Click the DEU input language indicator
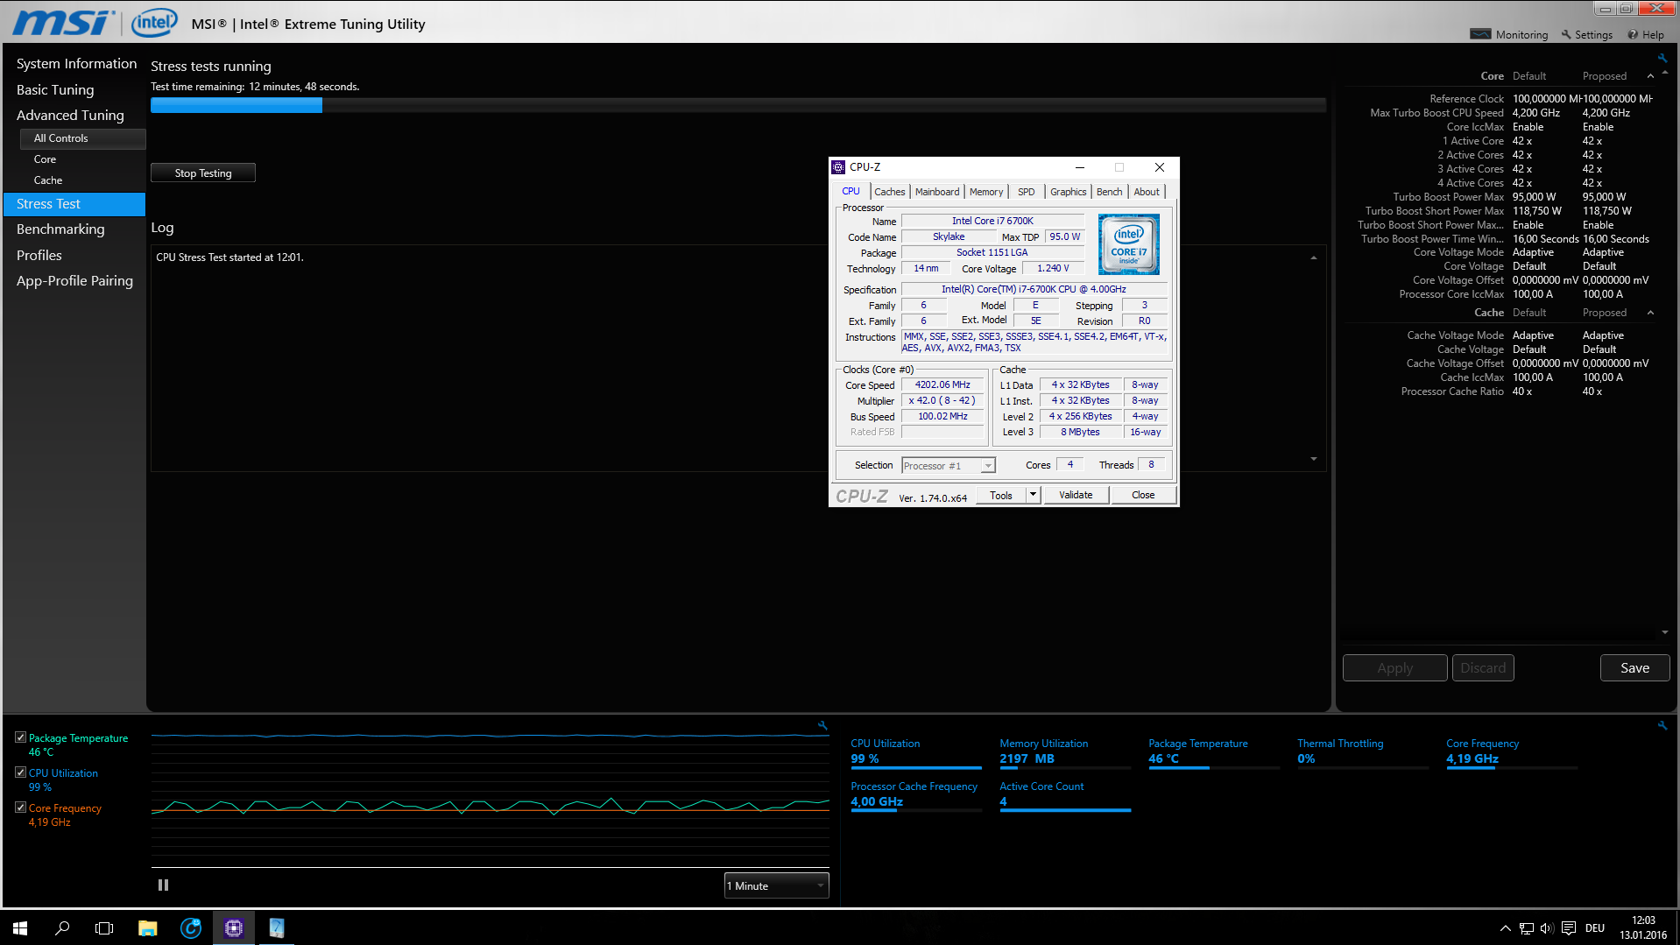This screenshot has height=945, width=1680. click(x=1595, y=928)
